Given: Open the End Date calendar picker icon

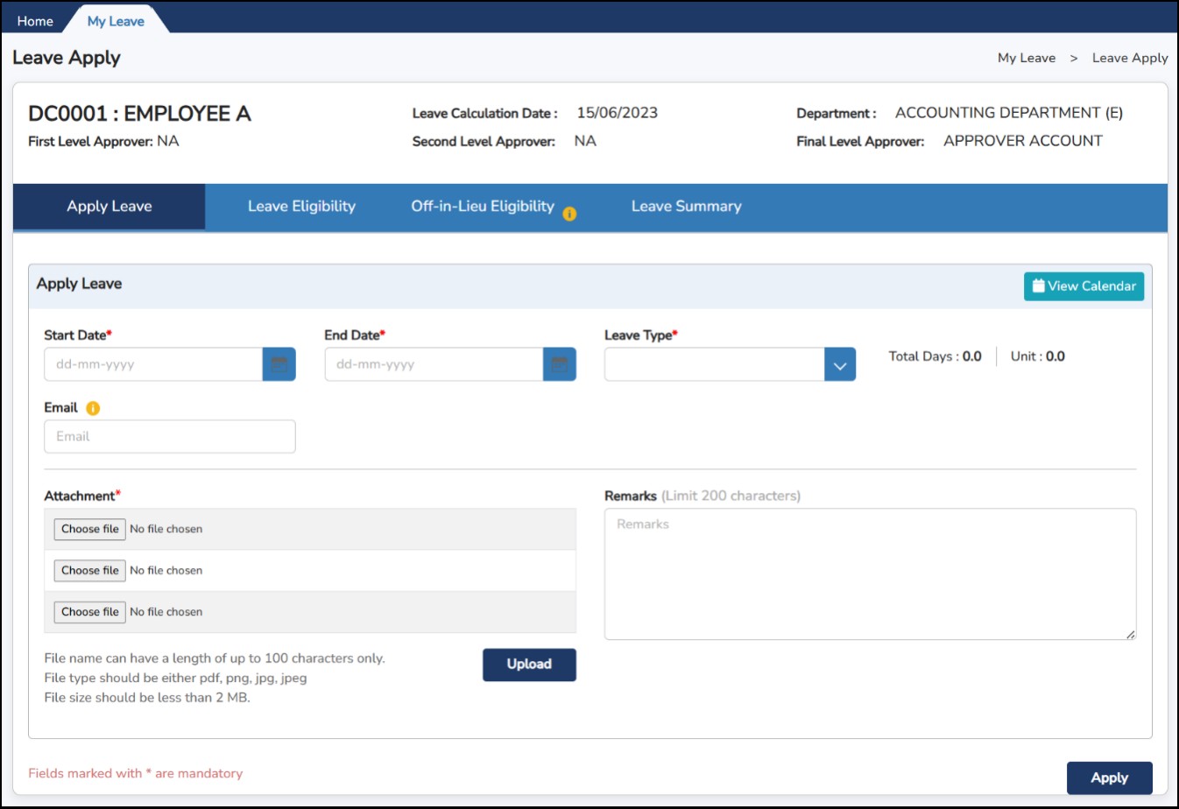Looking at the screenshot, I should pos(560,364).
